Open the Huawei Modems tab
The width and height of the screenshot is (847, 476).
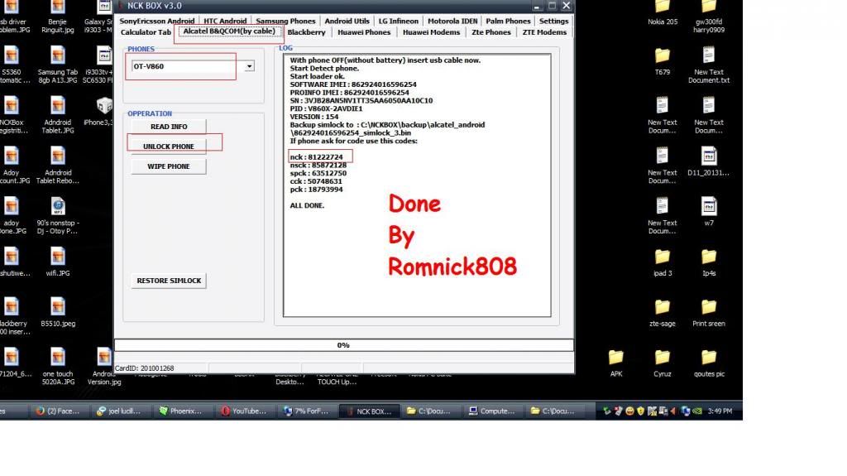point(431,32)
